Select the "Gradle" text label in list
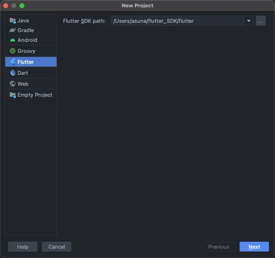The height and width of the screenshot is (258, 275). (x=26, y=30)
